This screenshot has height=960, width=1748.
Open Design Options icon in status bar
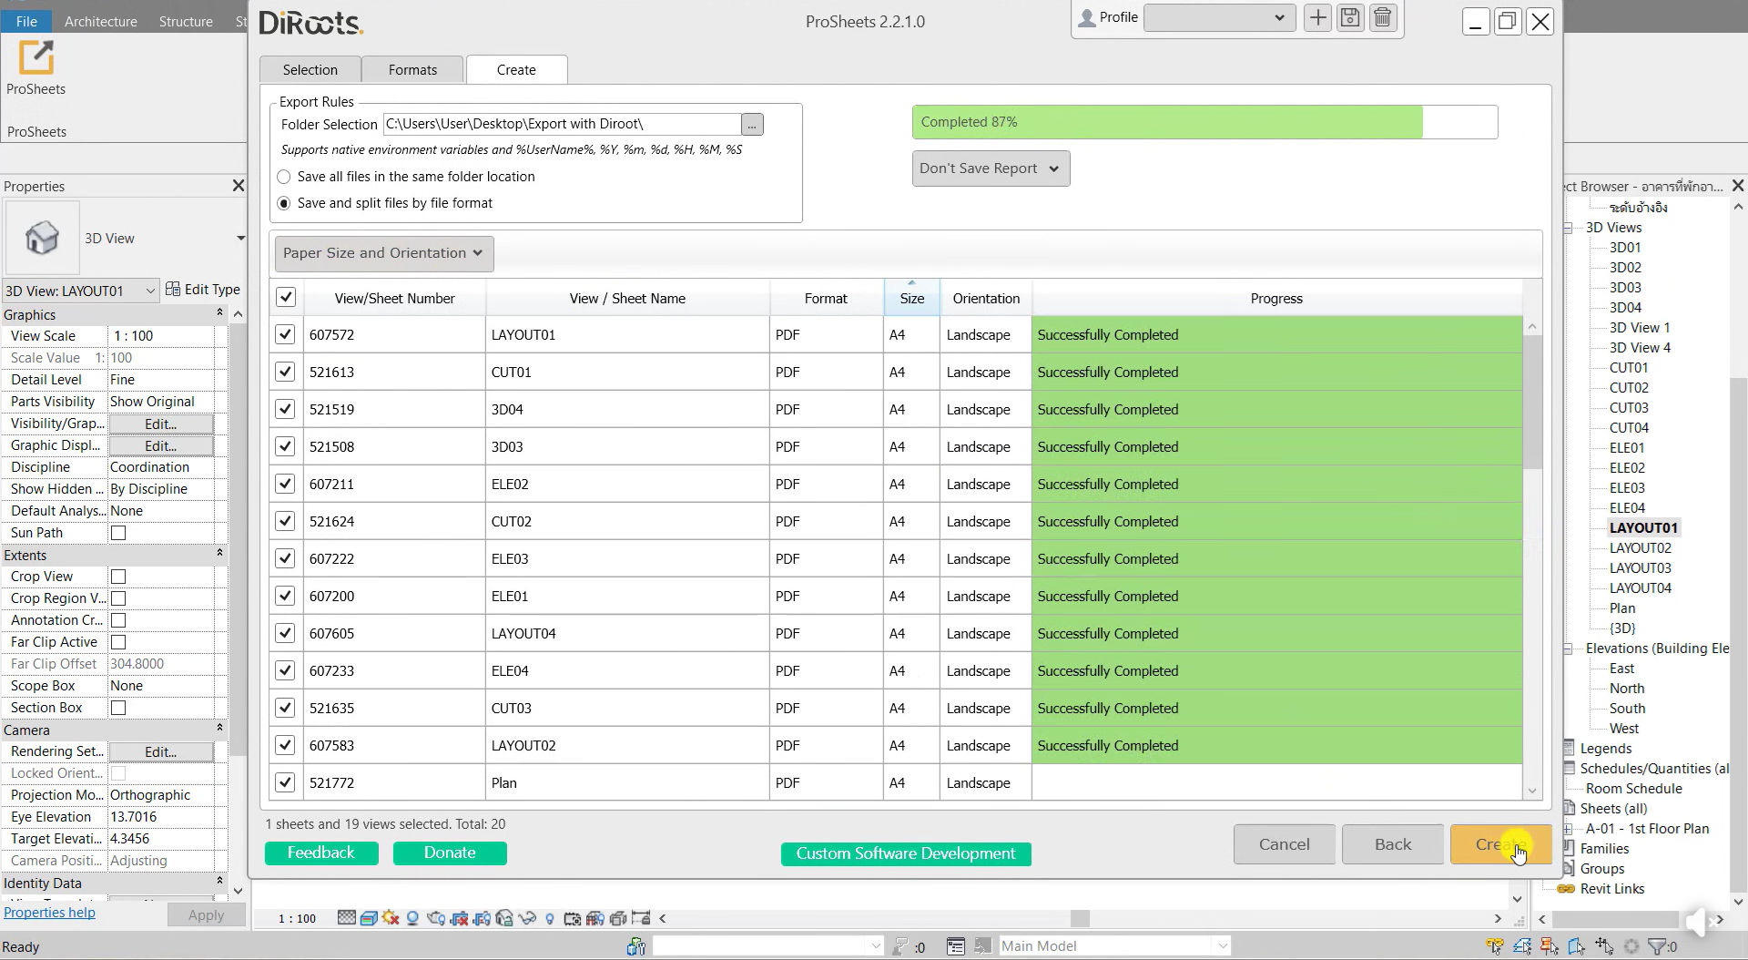point(956,946)
